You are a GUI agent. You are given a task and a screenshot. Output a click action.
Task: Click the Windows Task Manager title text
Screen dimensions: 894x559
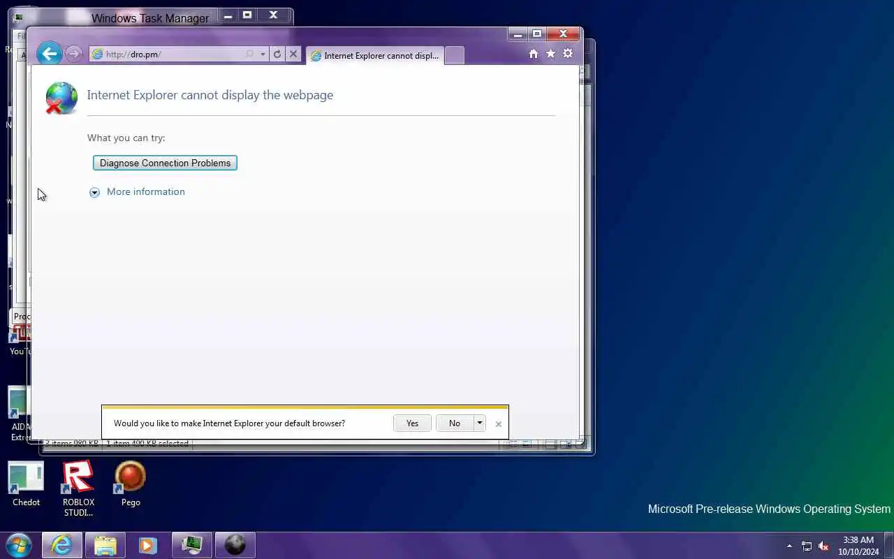click(x=150, y=18)
